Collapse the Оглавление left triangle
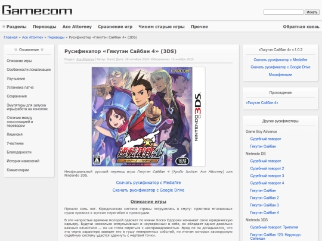The height and width of the screenshot is (241, 322). [16, 50]
